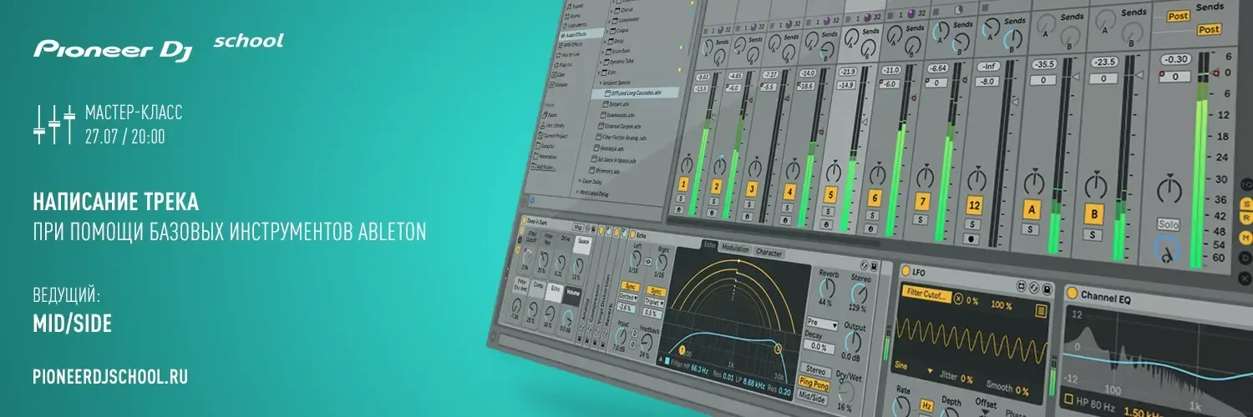Toggle track 12 activator button

(x=974, y=204)
